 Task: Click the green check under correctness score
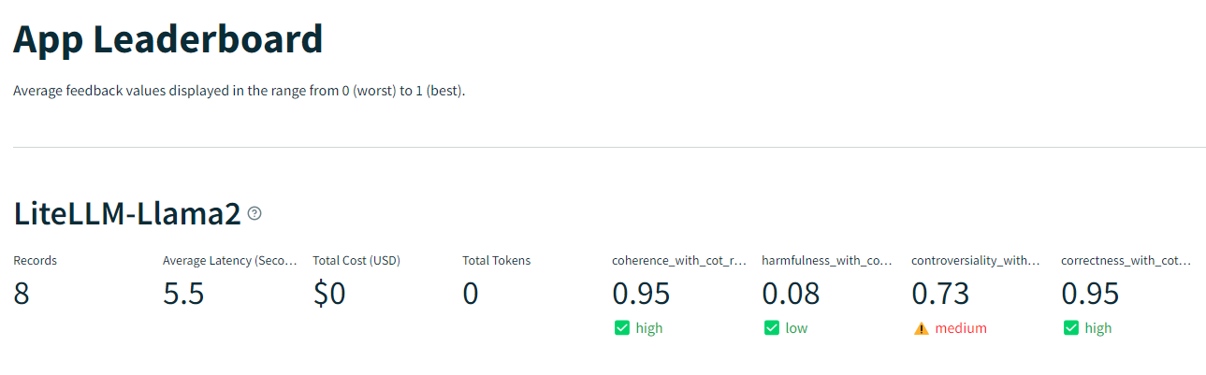pos(1070,328)
